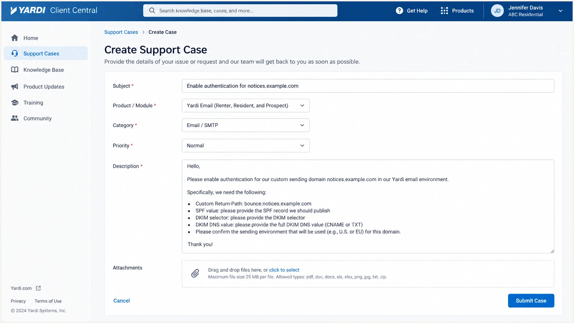Click the Product Updates megaphone icon
The width and height of the screenshot is (574, 323).
click(14, 86)
